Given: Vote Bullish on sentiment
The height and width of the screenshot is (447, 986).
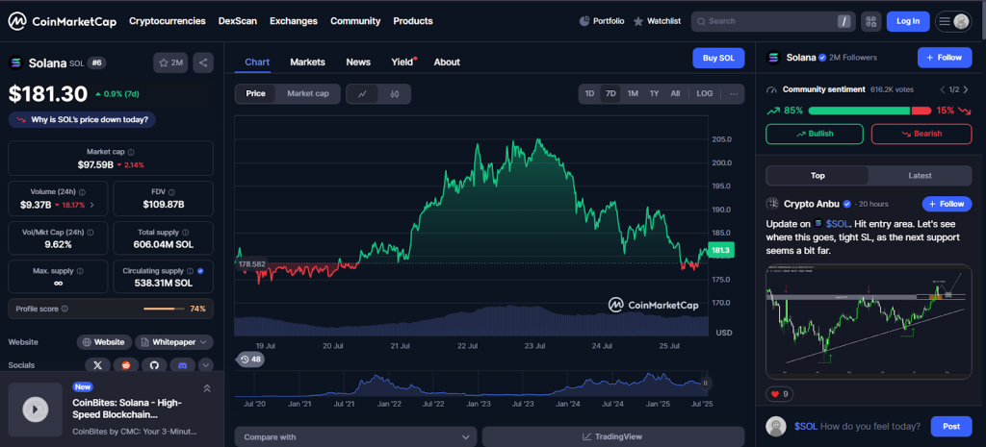Looking at the screenshot, I should 815,134.
